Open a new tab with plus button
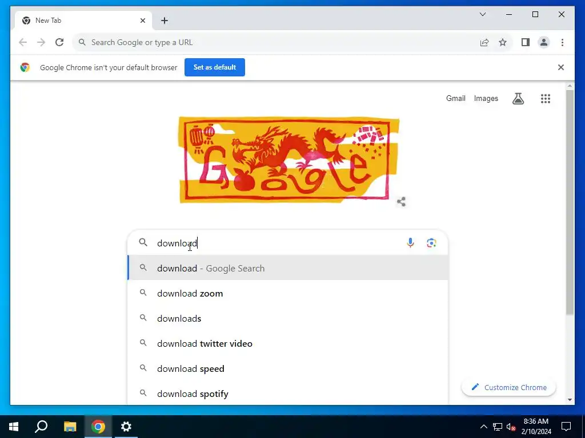The height and width of the screenshot is (438, 585). tap(165, 21)
